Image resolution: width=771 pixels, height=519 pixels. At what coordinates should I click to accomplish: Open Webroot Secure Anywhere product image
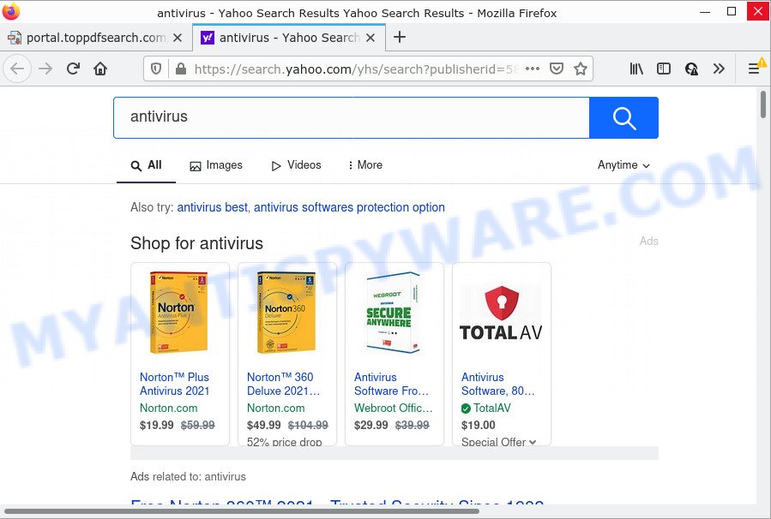(394, 313)
